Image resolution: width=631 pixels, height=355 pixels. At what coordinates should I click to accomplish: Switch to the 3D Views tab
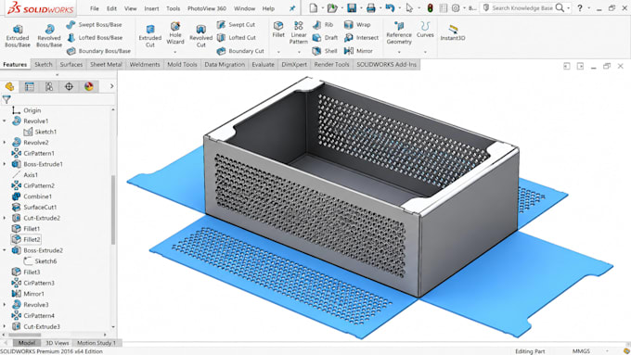58,343
